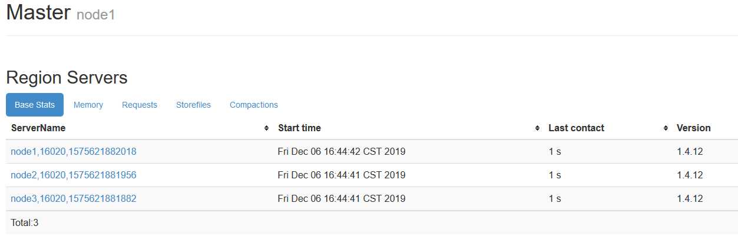Click the sort arrows icon beside Start time

coord(537,128)
